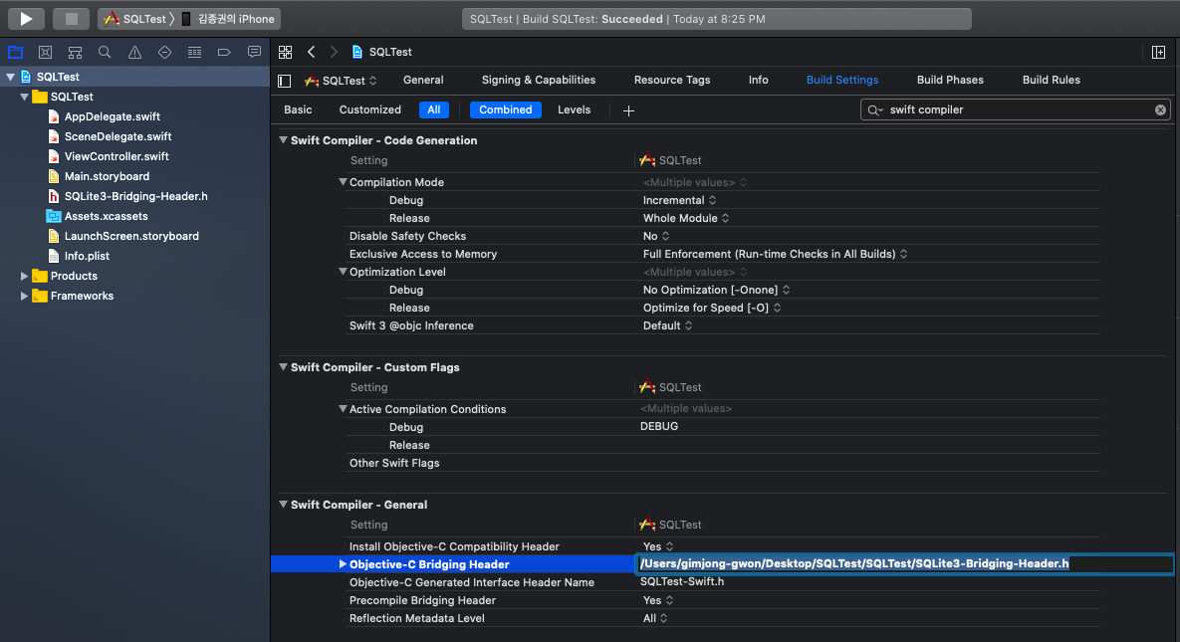Open the test navigator diamond icon

165,52
